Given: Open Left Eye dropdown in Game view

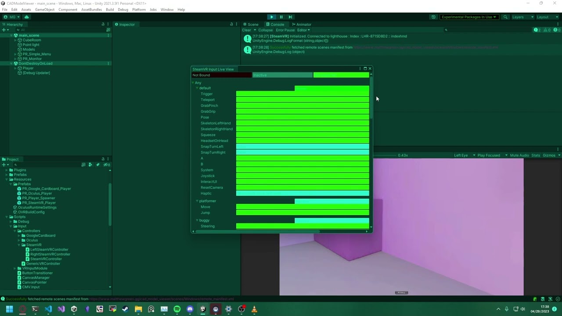Looking at the screenshot, I should [464, 155].
